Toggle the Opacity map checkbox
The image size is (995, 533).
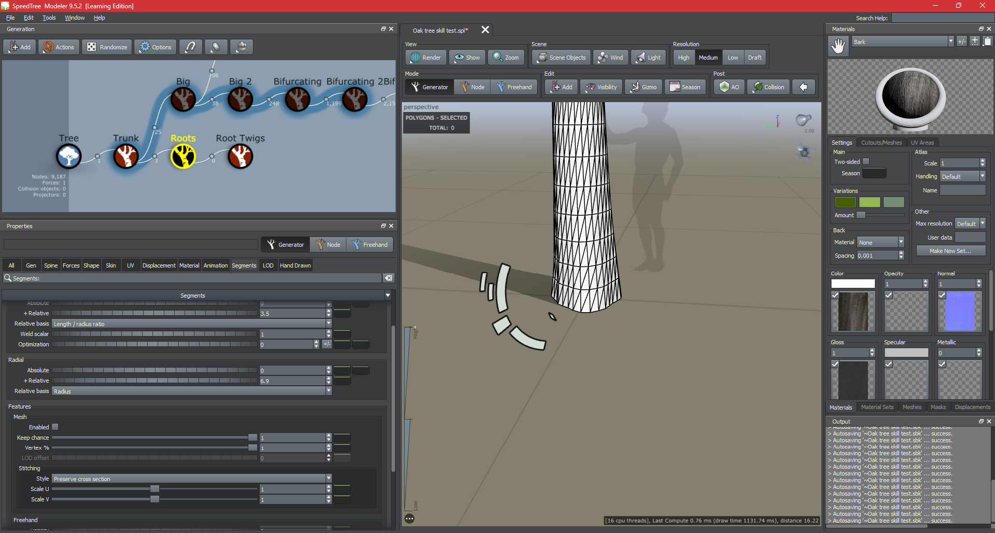point(888,295)
